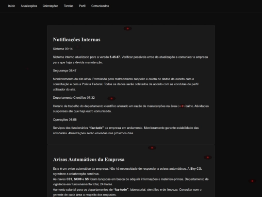Open Orientações in the top navigation
The height and width of the screenshot is (197, 262).
(x=50, y=6)
